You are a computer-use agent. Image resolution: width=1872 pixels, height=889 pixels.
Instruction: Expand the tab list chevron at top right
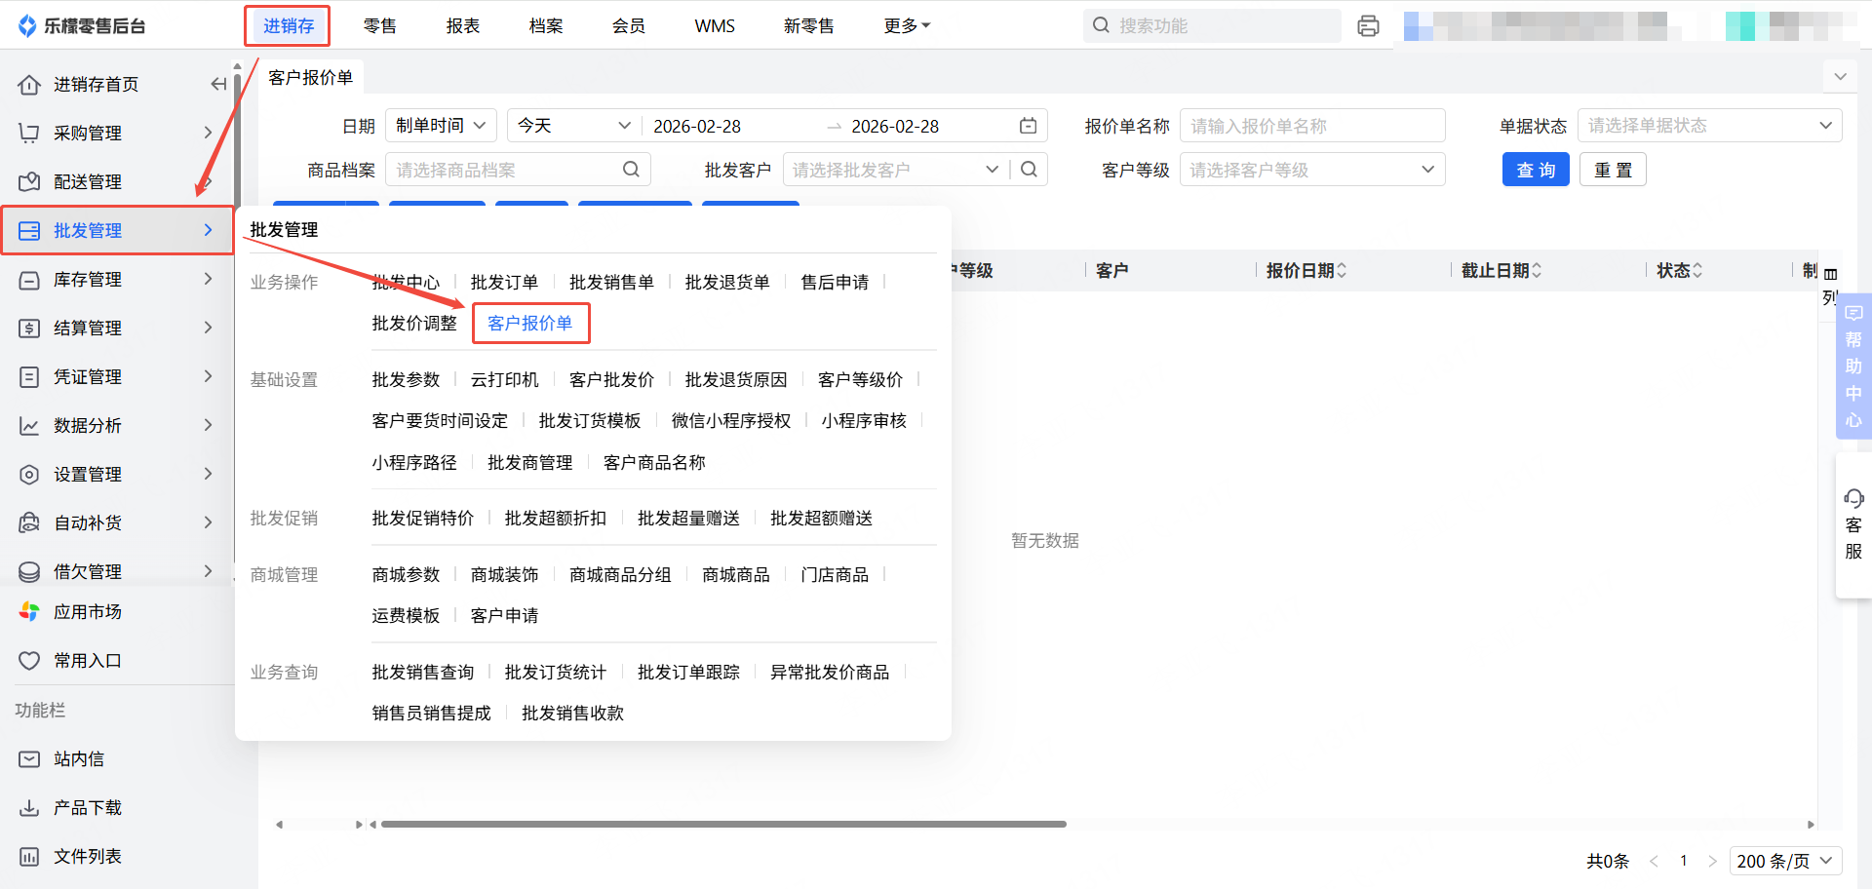(x=1840, y=76)
